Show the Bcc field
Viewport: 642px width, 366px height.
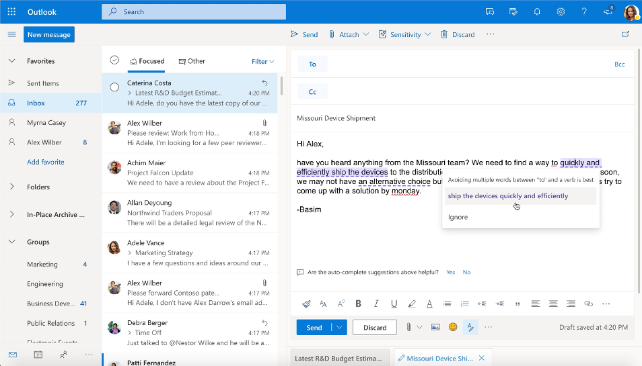620,64
